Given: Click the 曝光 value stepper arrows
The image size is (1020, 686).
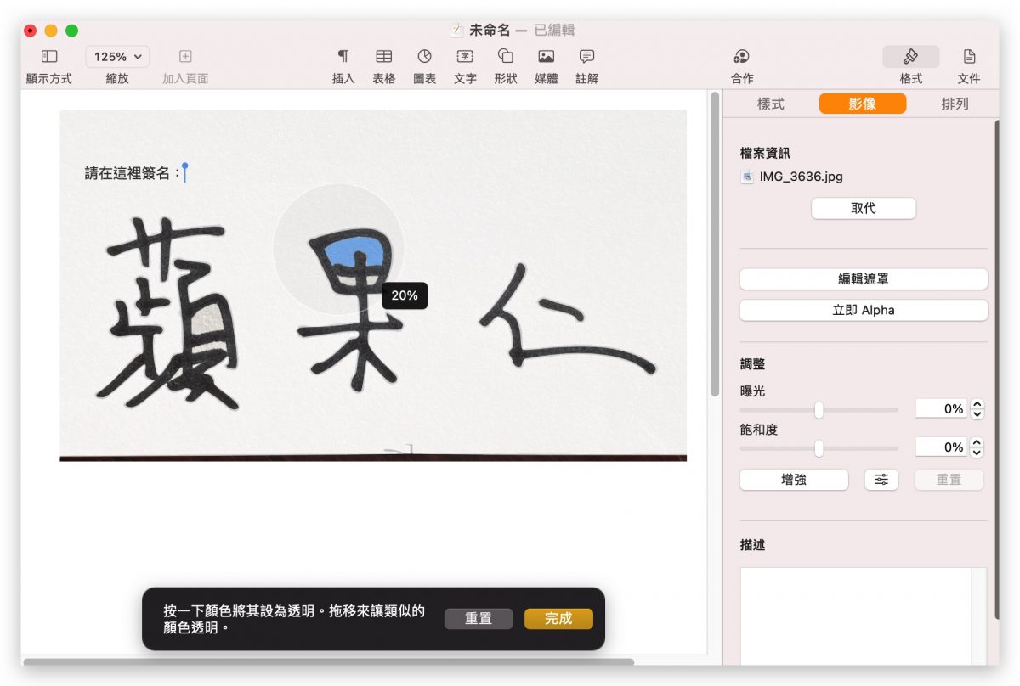Looking at the screenshot, I should click(x=977, y=409).
